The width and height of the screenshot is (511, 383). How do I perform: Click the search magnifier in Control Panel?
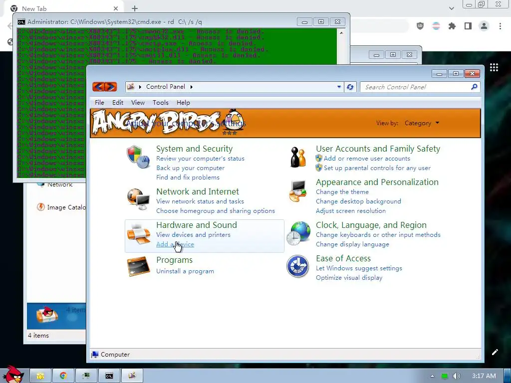[474, 87]
